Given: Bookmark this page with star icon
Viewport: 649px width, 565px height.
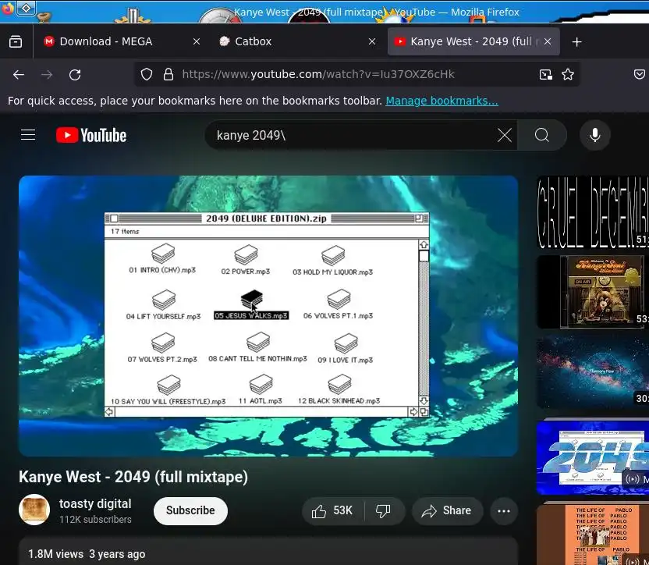Looking at the screenshot, I should [567, 75].
